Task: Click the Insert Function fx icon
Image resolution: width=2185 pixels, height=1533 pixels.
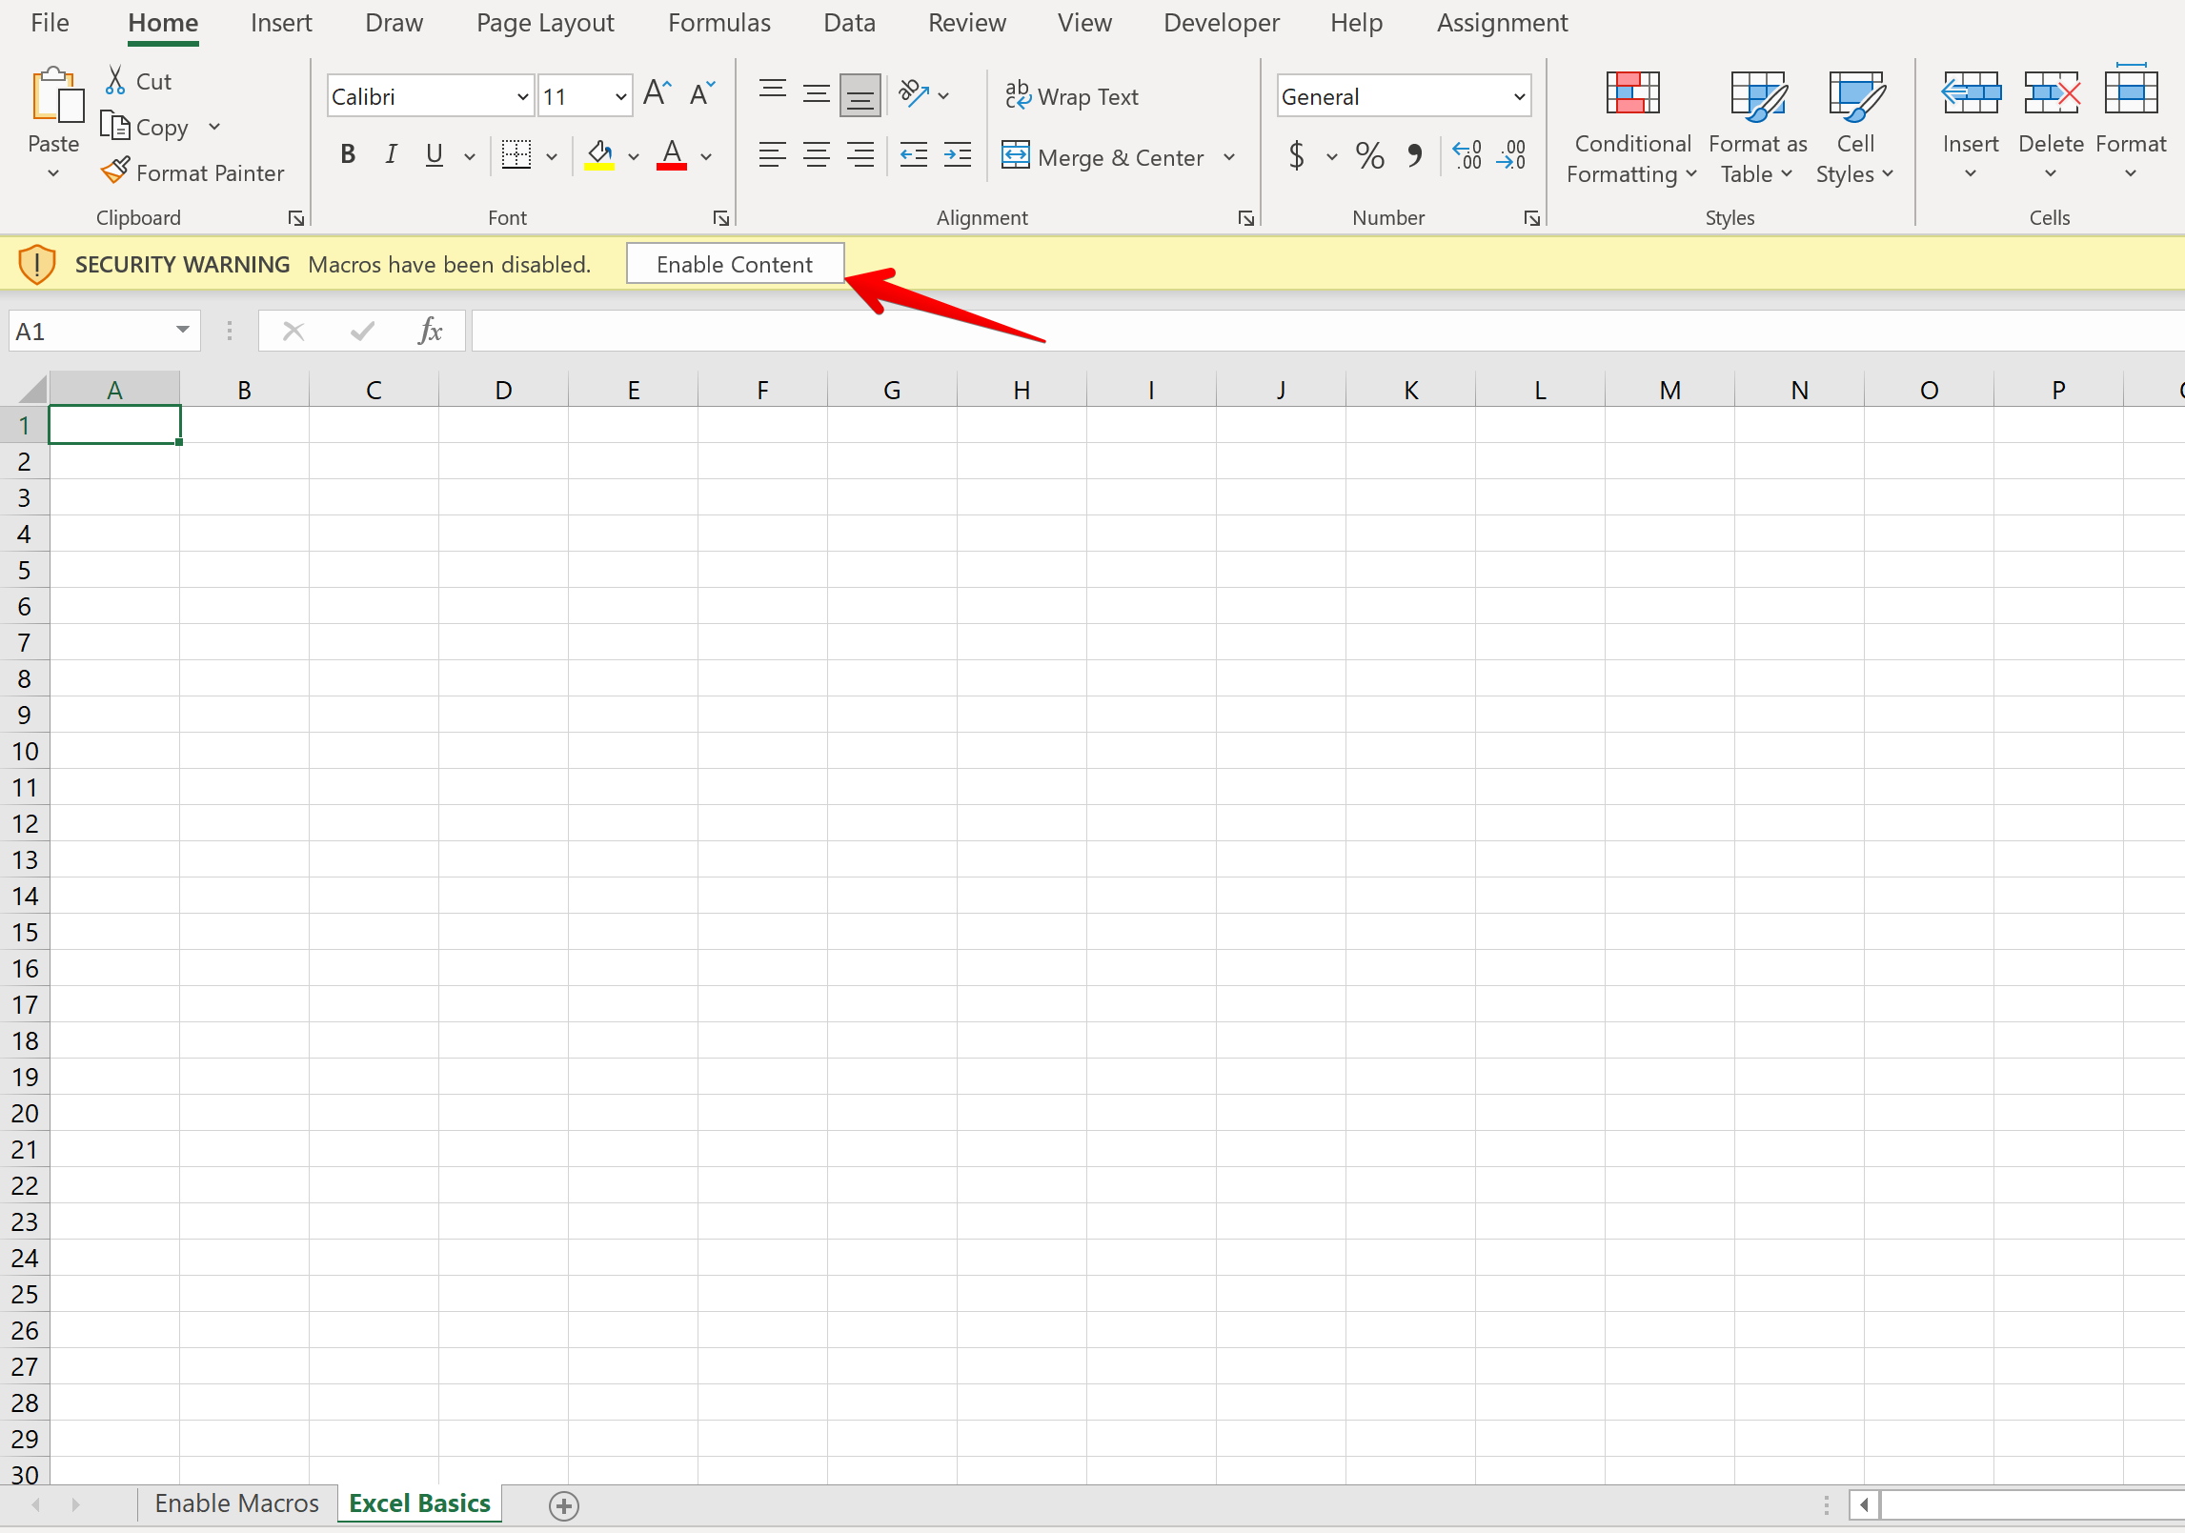Action: (430, 332)
